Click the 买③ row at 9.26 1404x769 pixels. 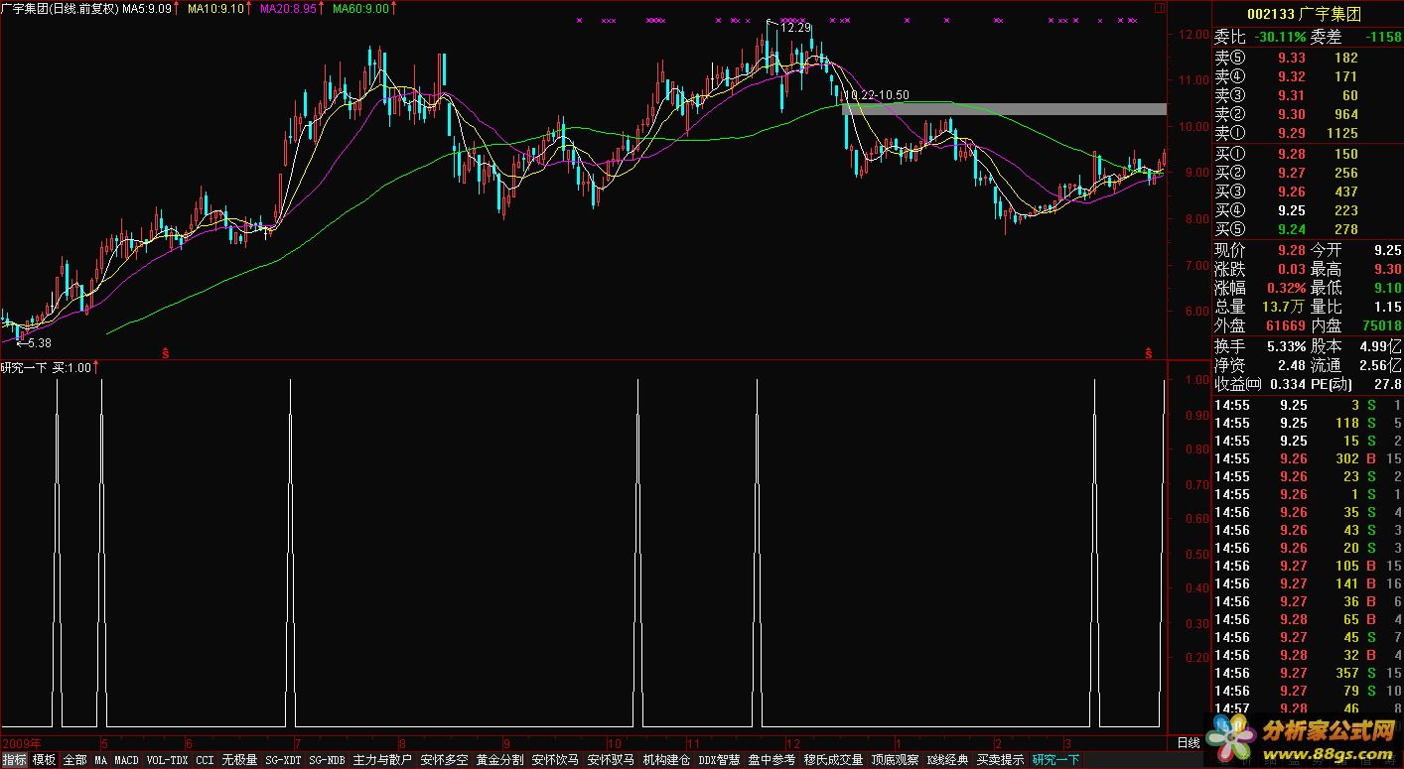pos(1308,192)
